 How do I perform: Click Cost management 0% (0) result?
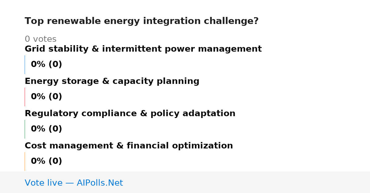pos(46,161)
